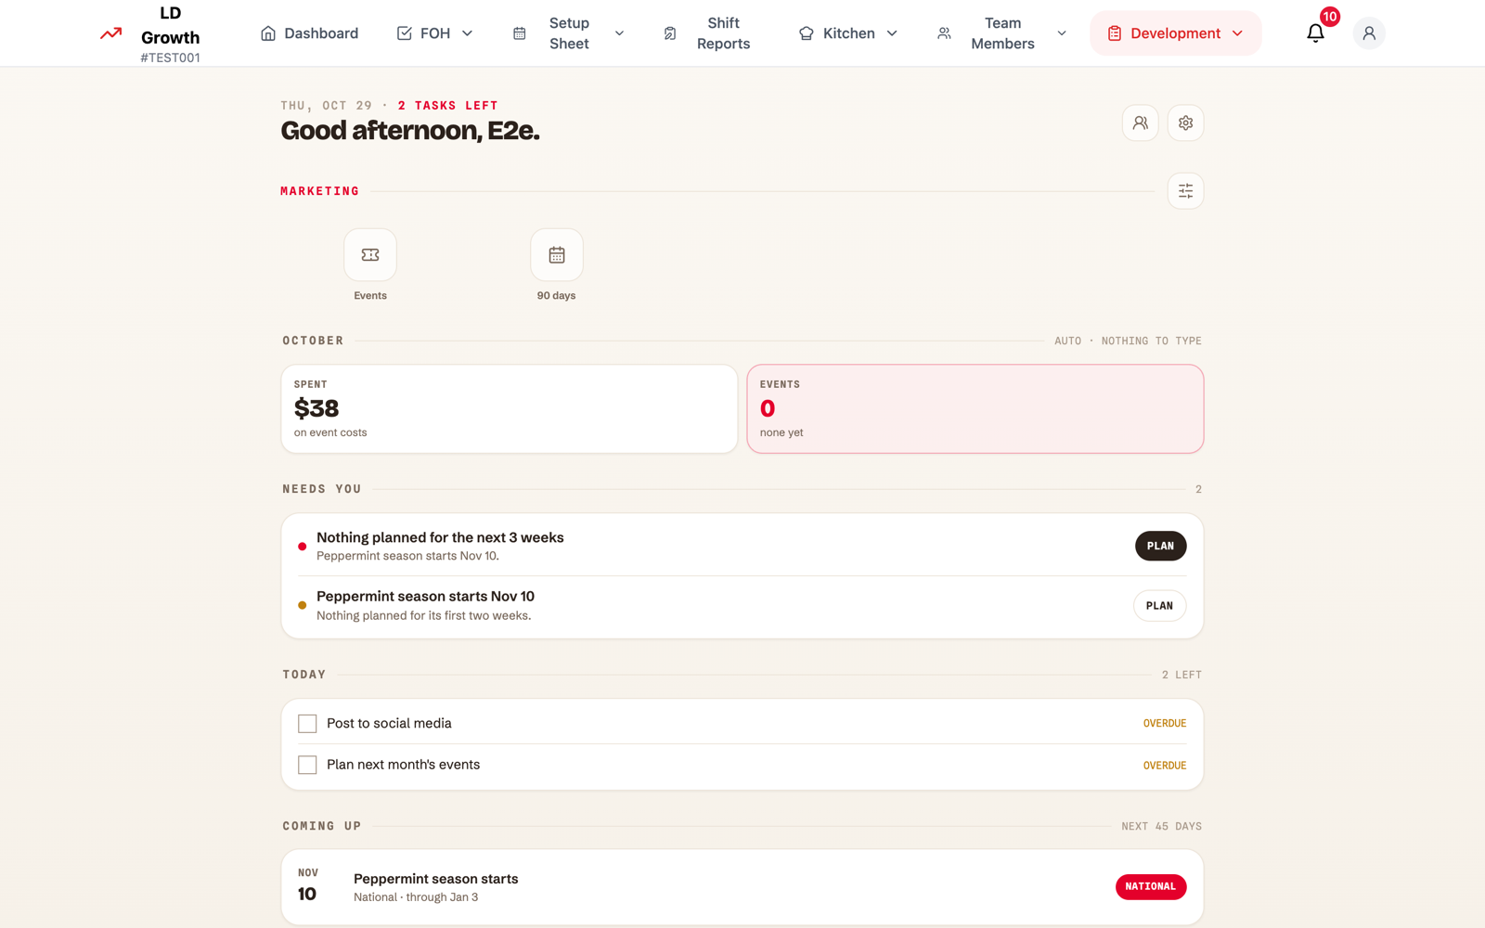Click the Team Members people icon

(944, 33)
